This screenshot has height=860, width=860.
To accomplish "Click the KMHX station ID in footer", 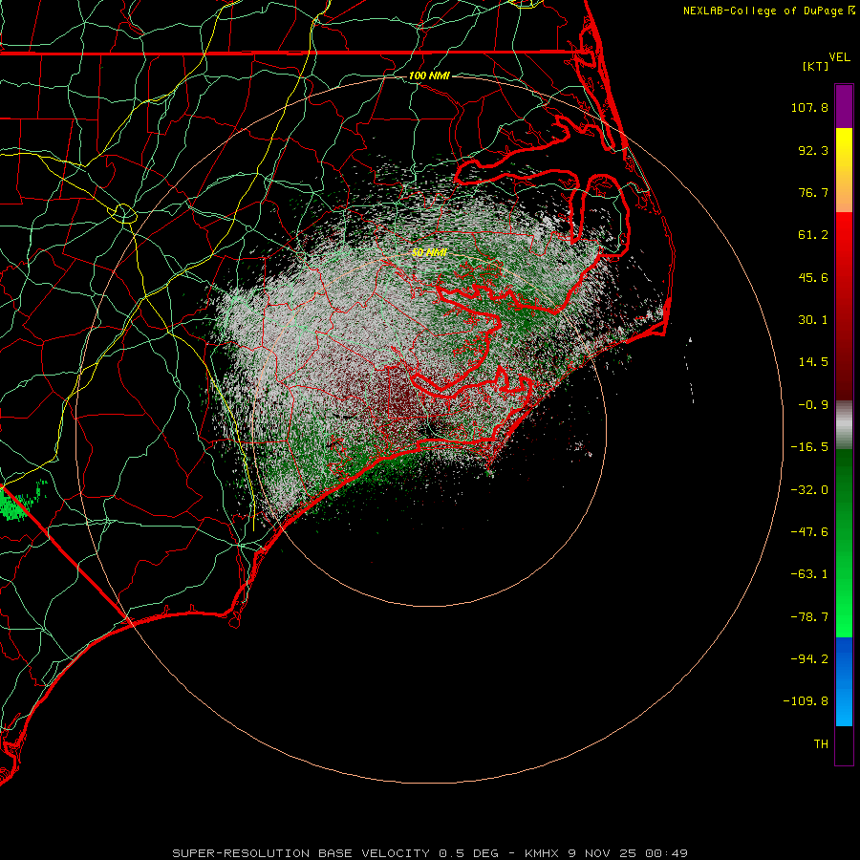I will pos(542,853).
